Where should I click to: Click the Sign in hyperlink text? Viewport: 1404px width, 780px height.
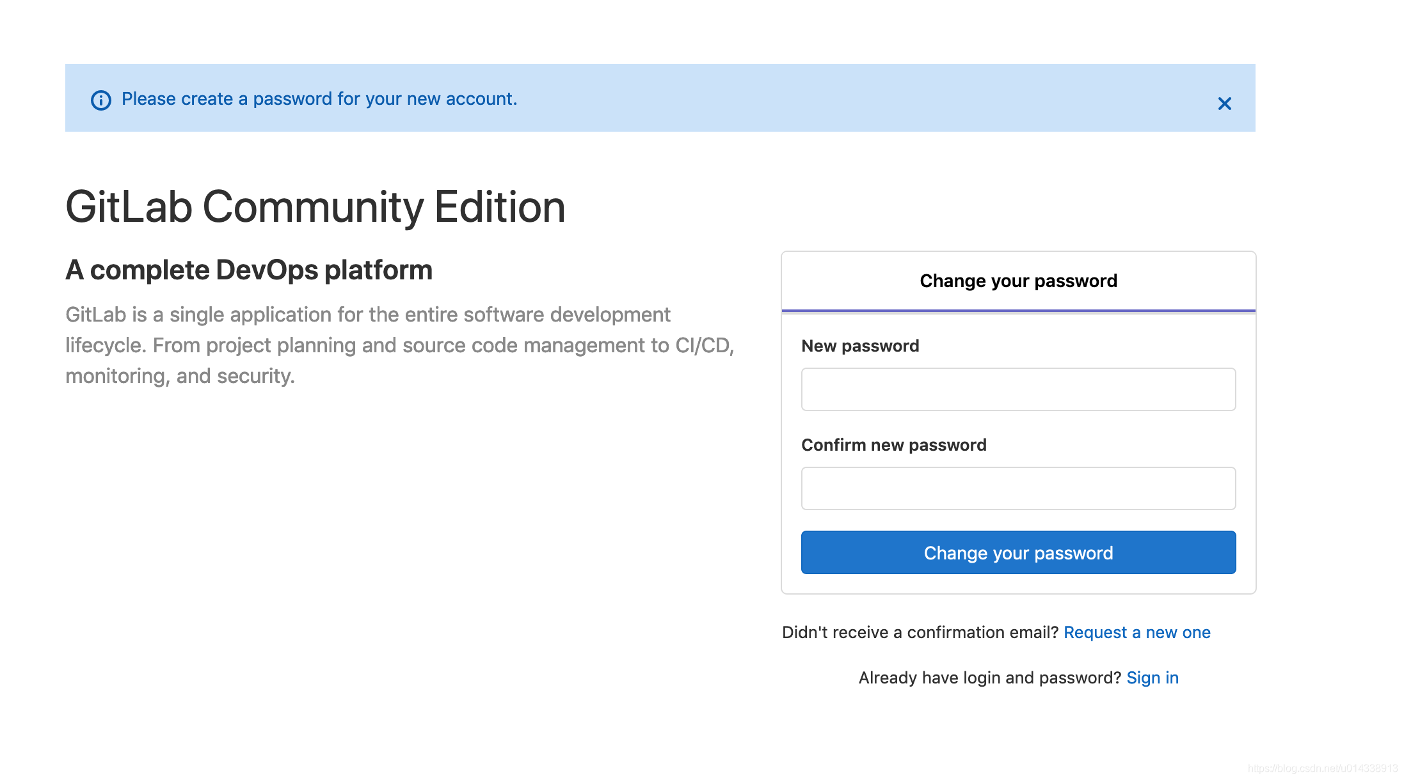(x=1152, y=677)
